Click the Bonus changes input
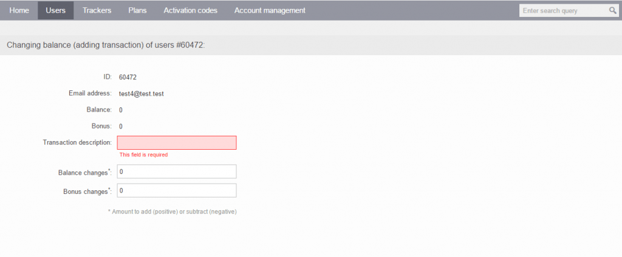The height and width of the screenshot is (257, 622). click(x=177, y=190)
